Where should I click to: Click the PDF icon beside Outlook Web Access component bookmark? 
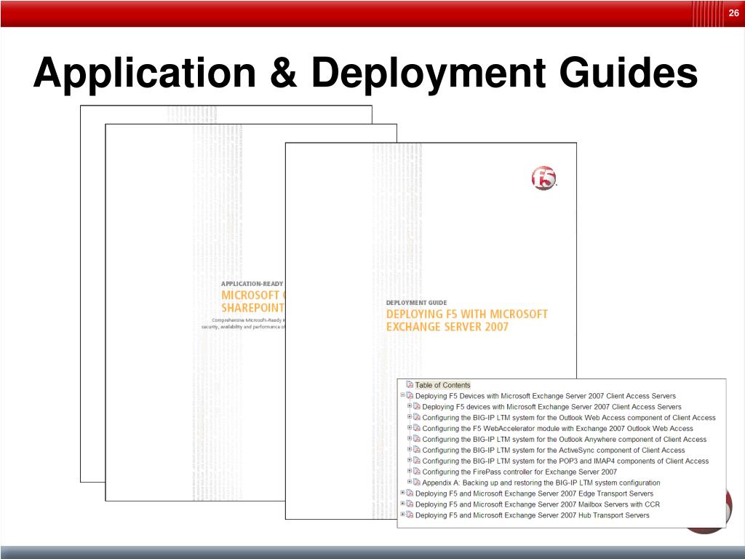(417, 417)
